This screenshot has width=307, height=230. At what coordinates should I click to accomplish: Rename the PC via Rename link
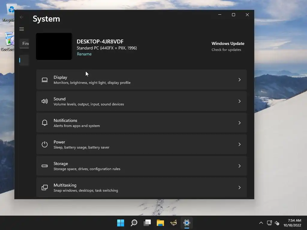(x=84, y=54)
